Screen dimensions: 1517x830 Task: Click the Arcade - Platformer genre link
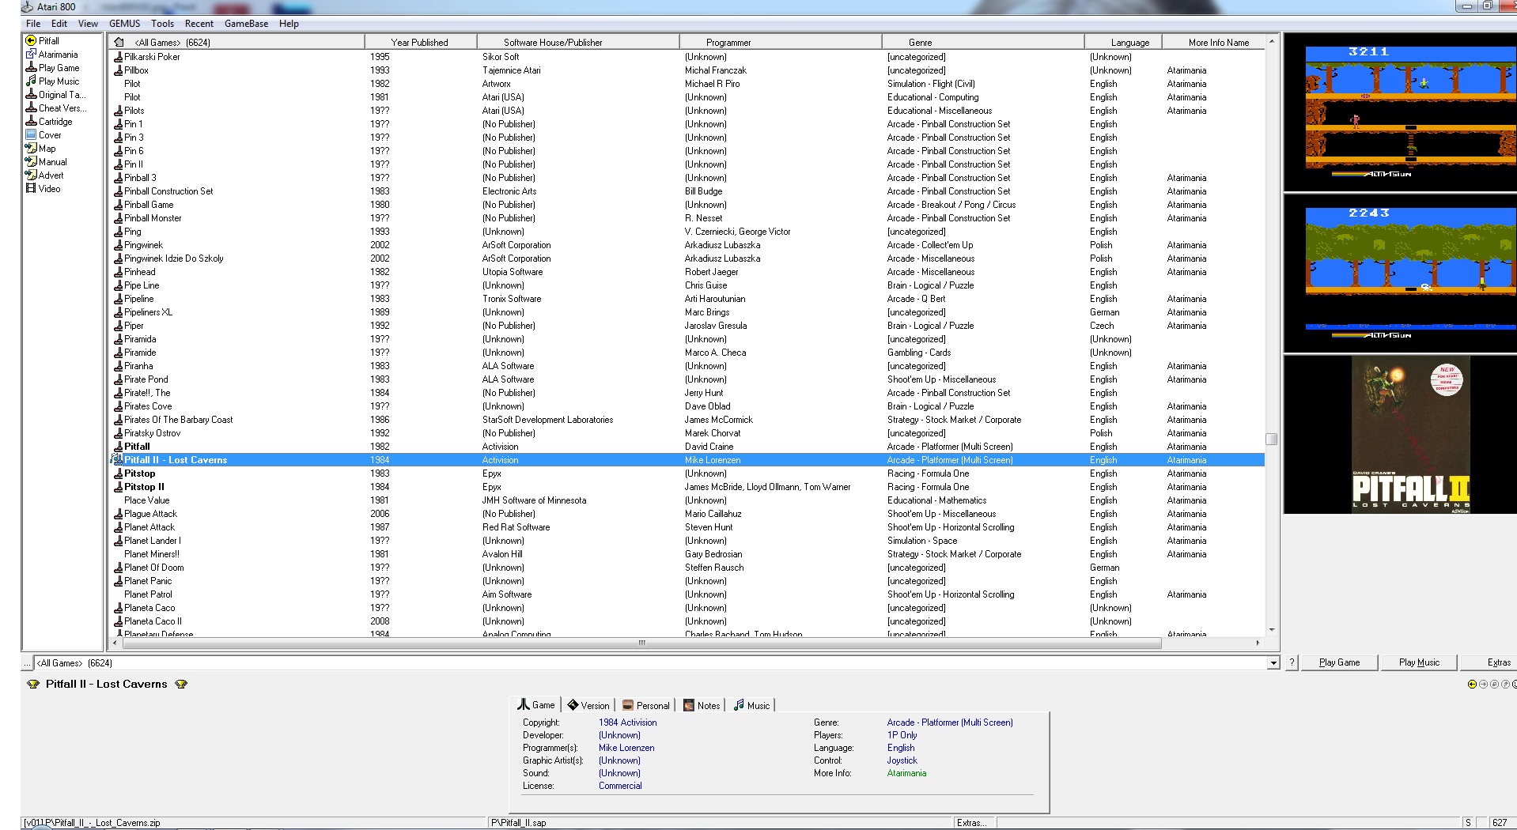[x=949, y=722]
